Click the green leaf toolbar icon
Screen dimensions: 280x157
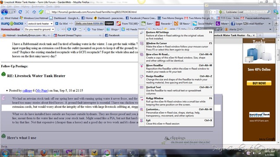pos(41,12)
